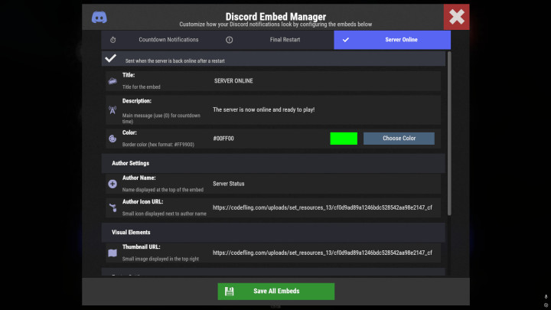Click the 'Customize how your Discord notifications look' subtitle
Image resolution: width=551 pixels, height=310 pixels.
tap(275, 24)
